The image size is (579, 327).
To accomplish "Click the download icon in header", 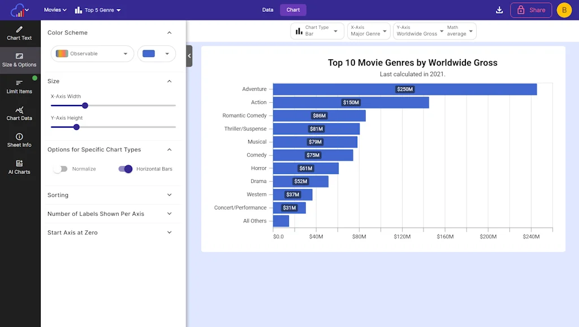I will (499, 10).
